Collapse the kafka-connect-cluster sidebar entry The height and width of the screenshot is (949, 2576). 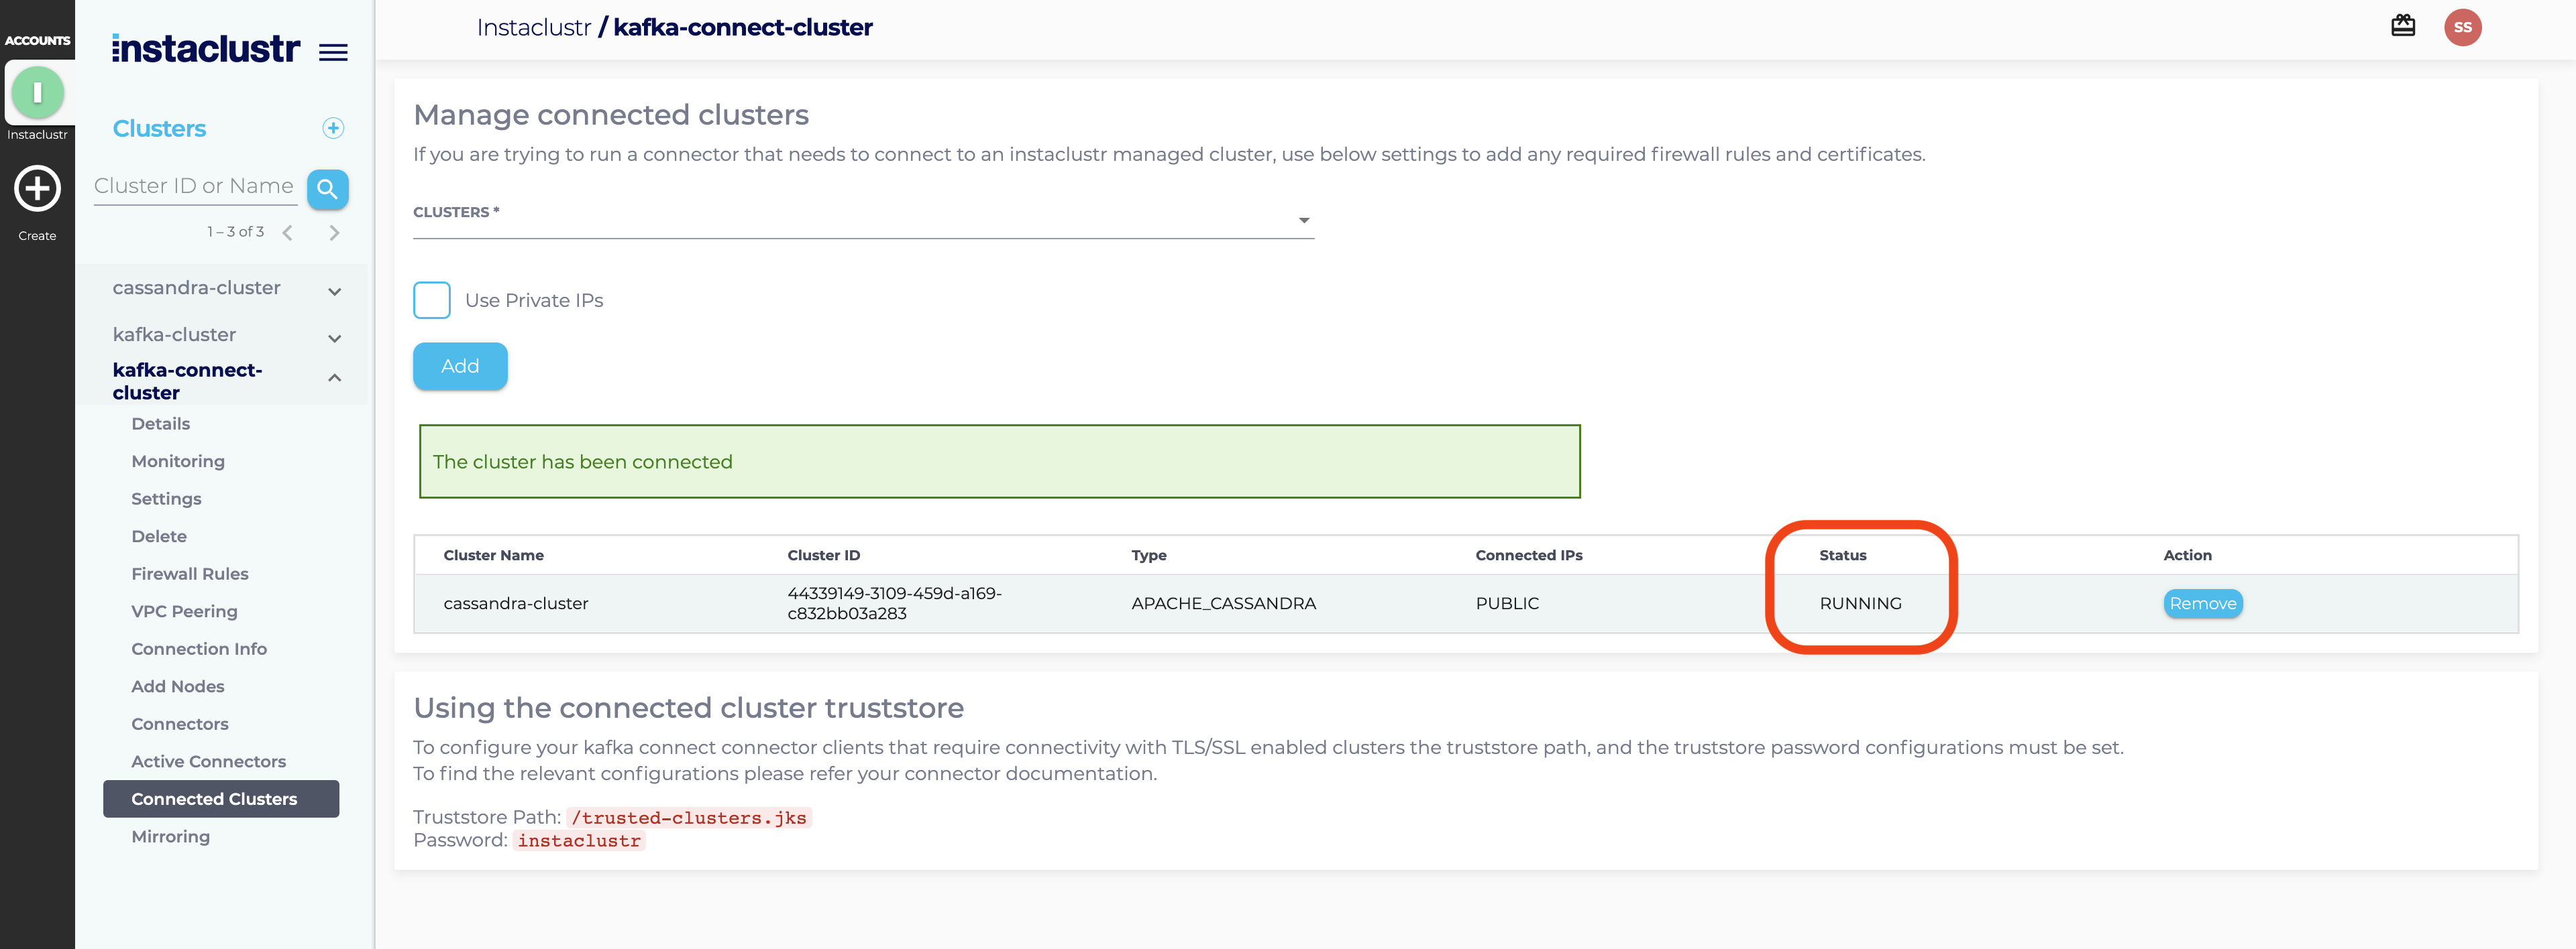click(x=334, y=377)
